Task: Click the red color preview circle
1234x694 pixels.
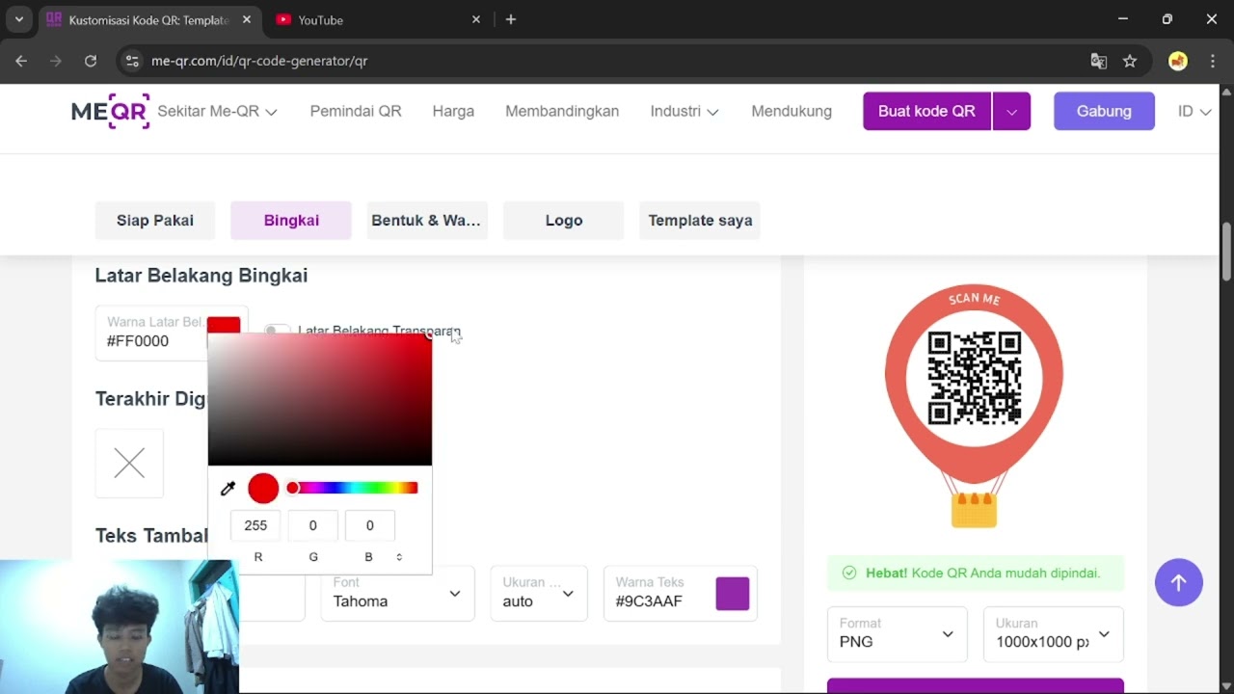Action: pyautogui.click(x=263, y=489)
